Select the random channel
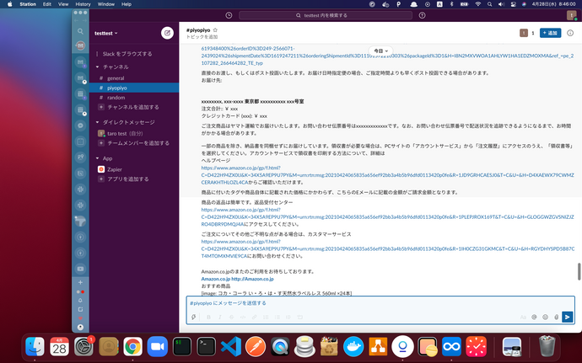 [x=134, y=98]
